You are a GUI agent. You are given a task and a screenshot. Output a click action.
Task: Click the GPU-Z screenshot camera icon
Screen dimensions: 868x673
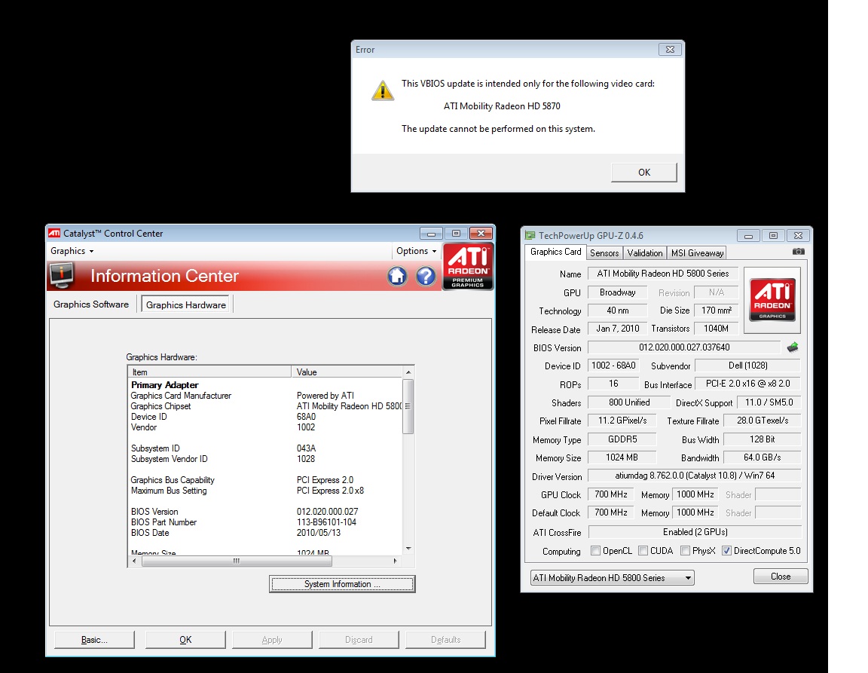pos(798,252)
